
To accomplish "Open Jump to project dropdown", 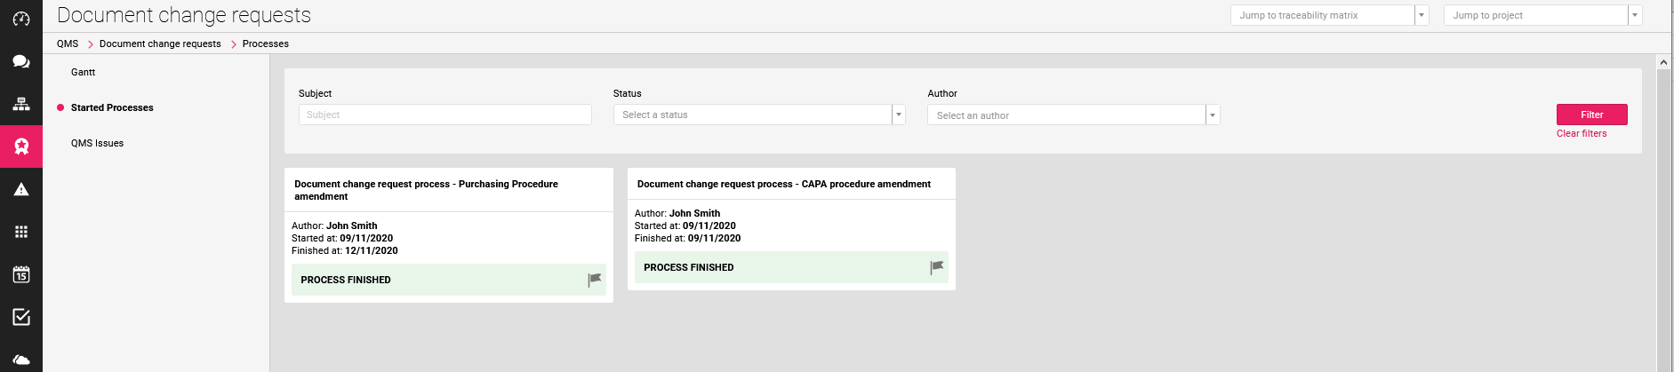I will tap(1634, 15).
